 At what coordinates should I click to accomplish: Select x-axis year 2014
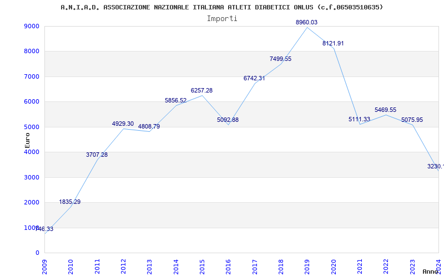(176, 267)
